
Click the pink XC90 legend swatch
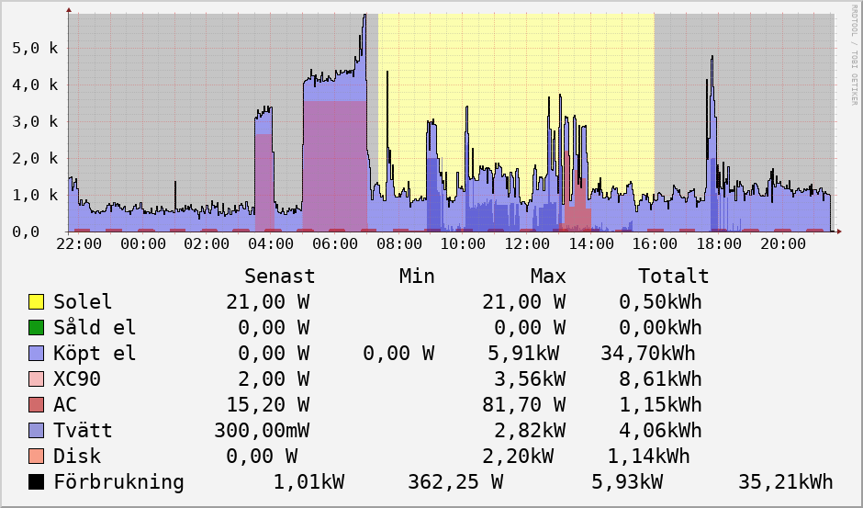[37, 379]
